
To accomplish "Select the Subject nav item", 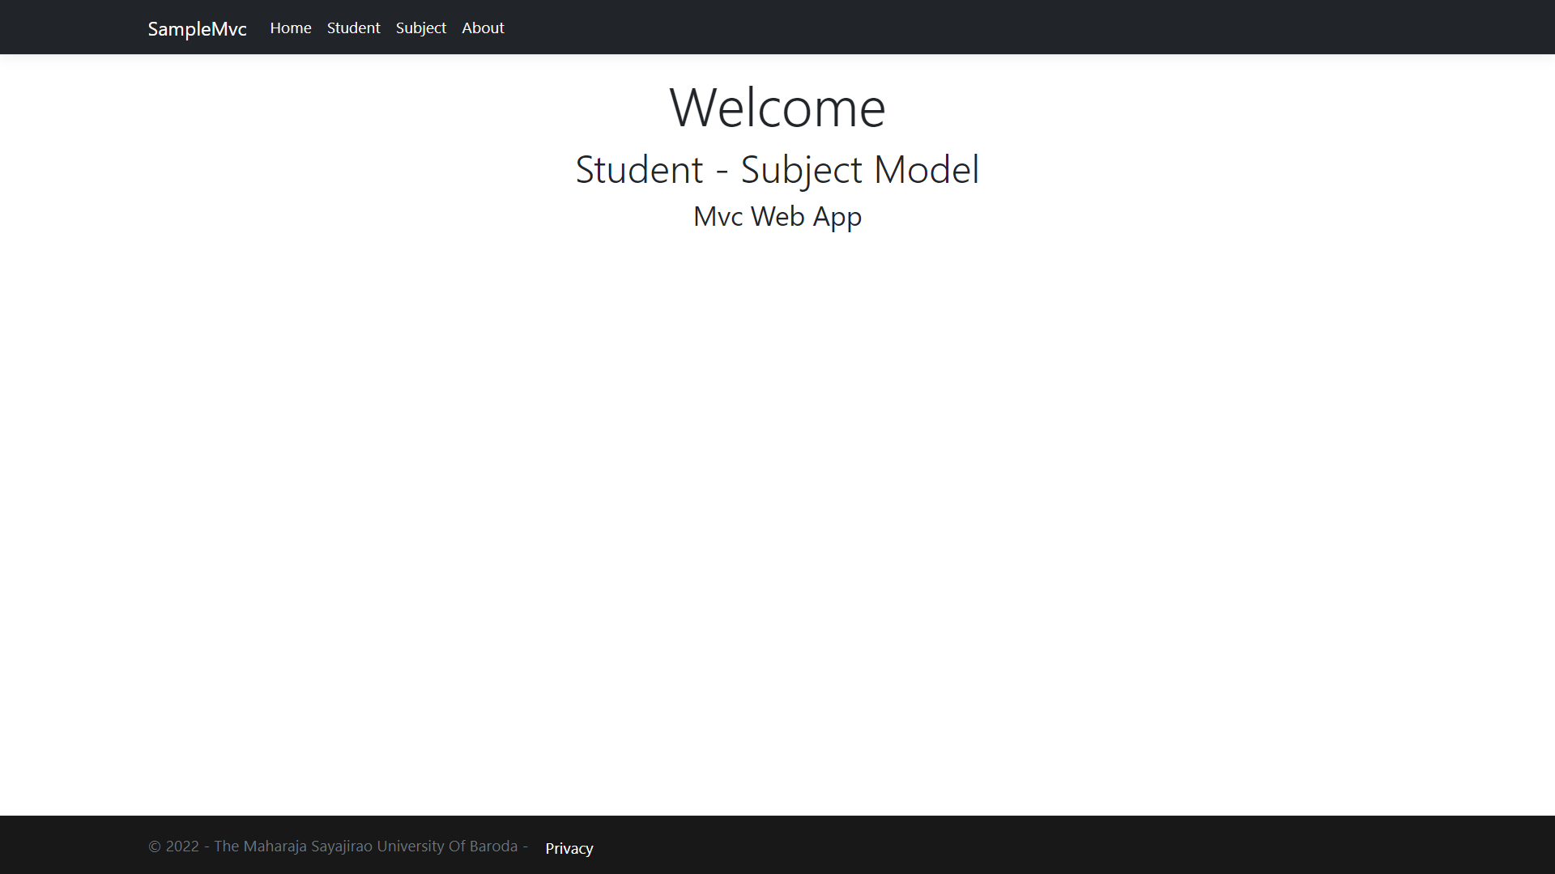I will (x=421, y=28).
